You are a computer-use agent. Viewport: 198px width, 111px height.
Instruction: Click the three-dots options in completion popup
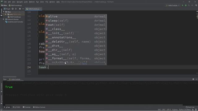point(105,64)
